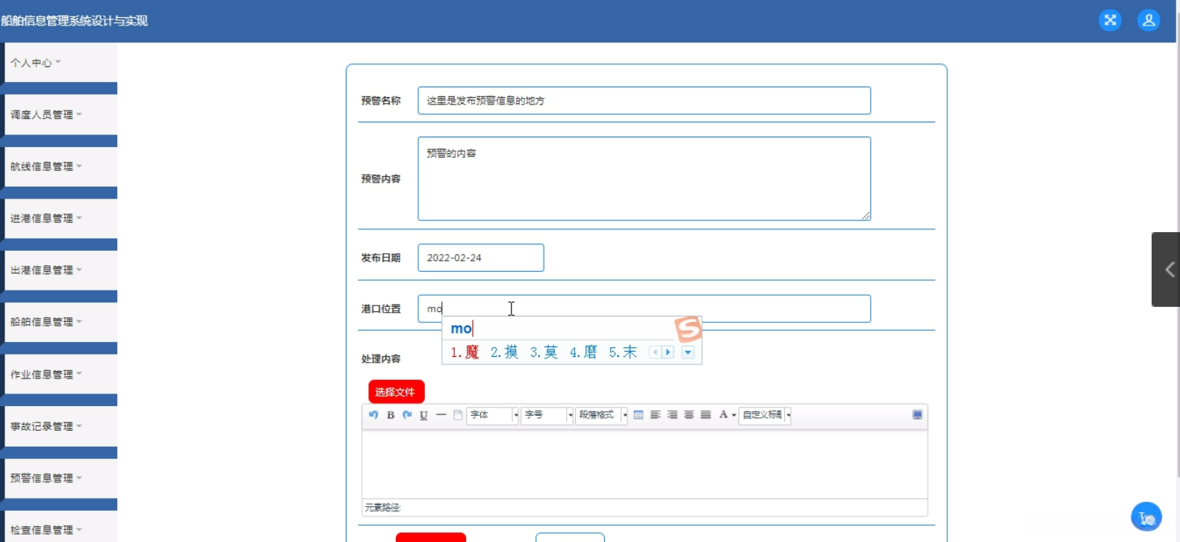Open the 事故记录管理 sidebar section
The image size is (1180, 542).
[x=61, y=426]
